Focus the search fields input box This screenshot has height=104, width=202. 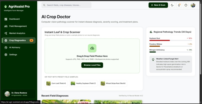pos(66,5)
